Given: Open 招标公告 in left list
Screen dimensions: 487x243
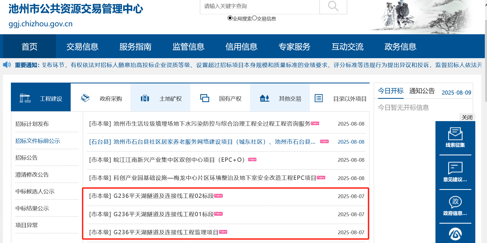Looking at the screenshot, I should [x=26, y=157].
